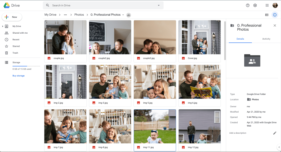
Task: Click the shared folder people icon in breadcrumb
Action: [129, 15]
